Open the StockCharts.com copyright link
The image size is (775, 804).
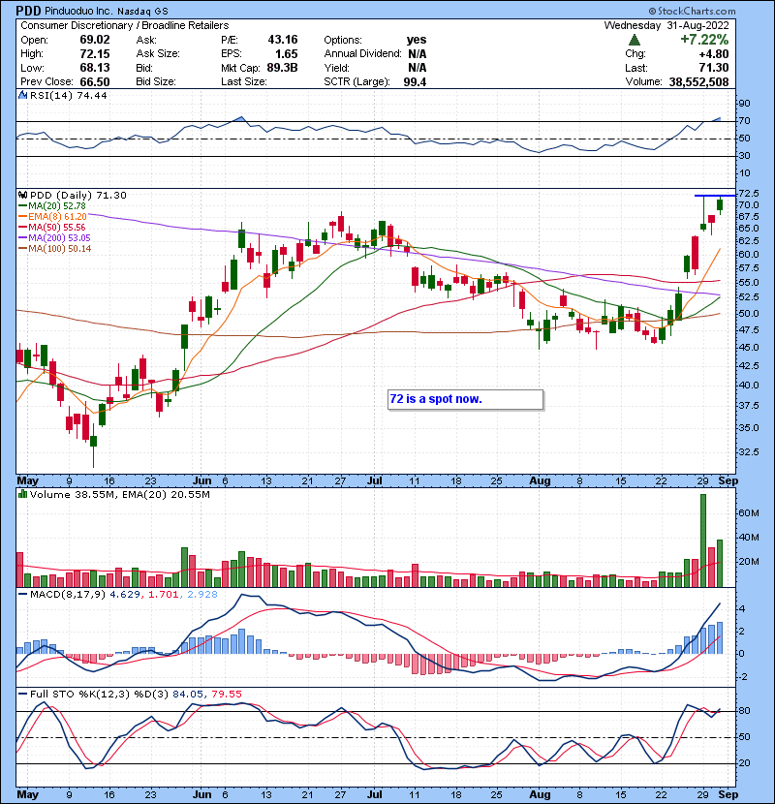click(693, 11)
